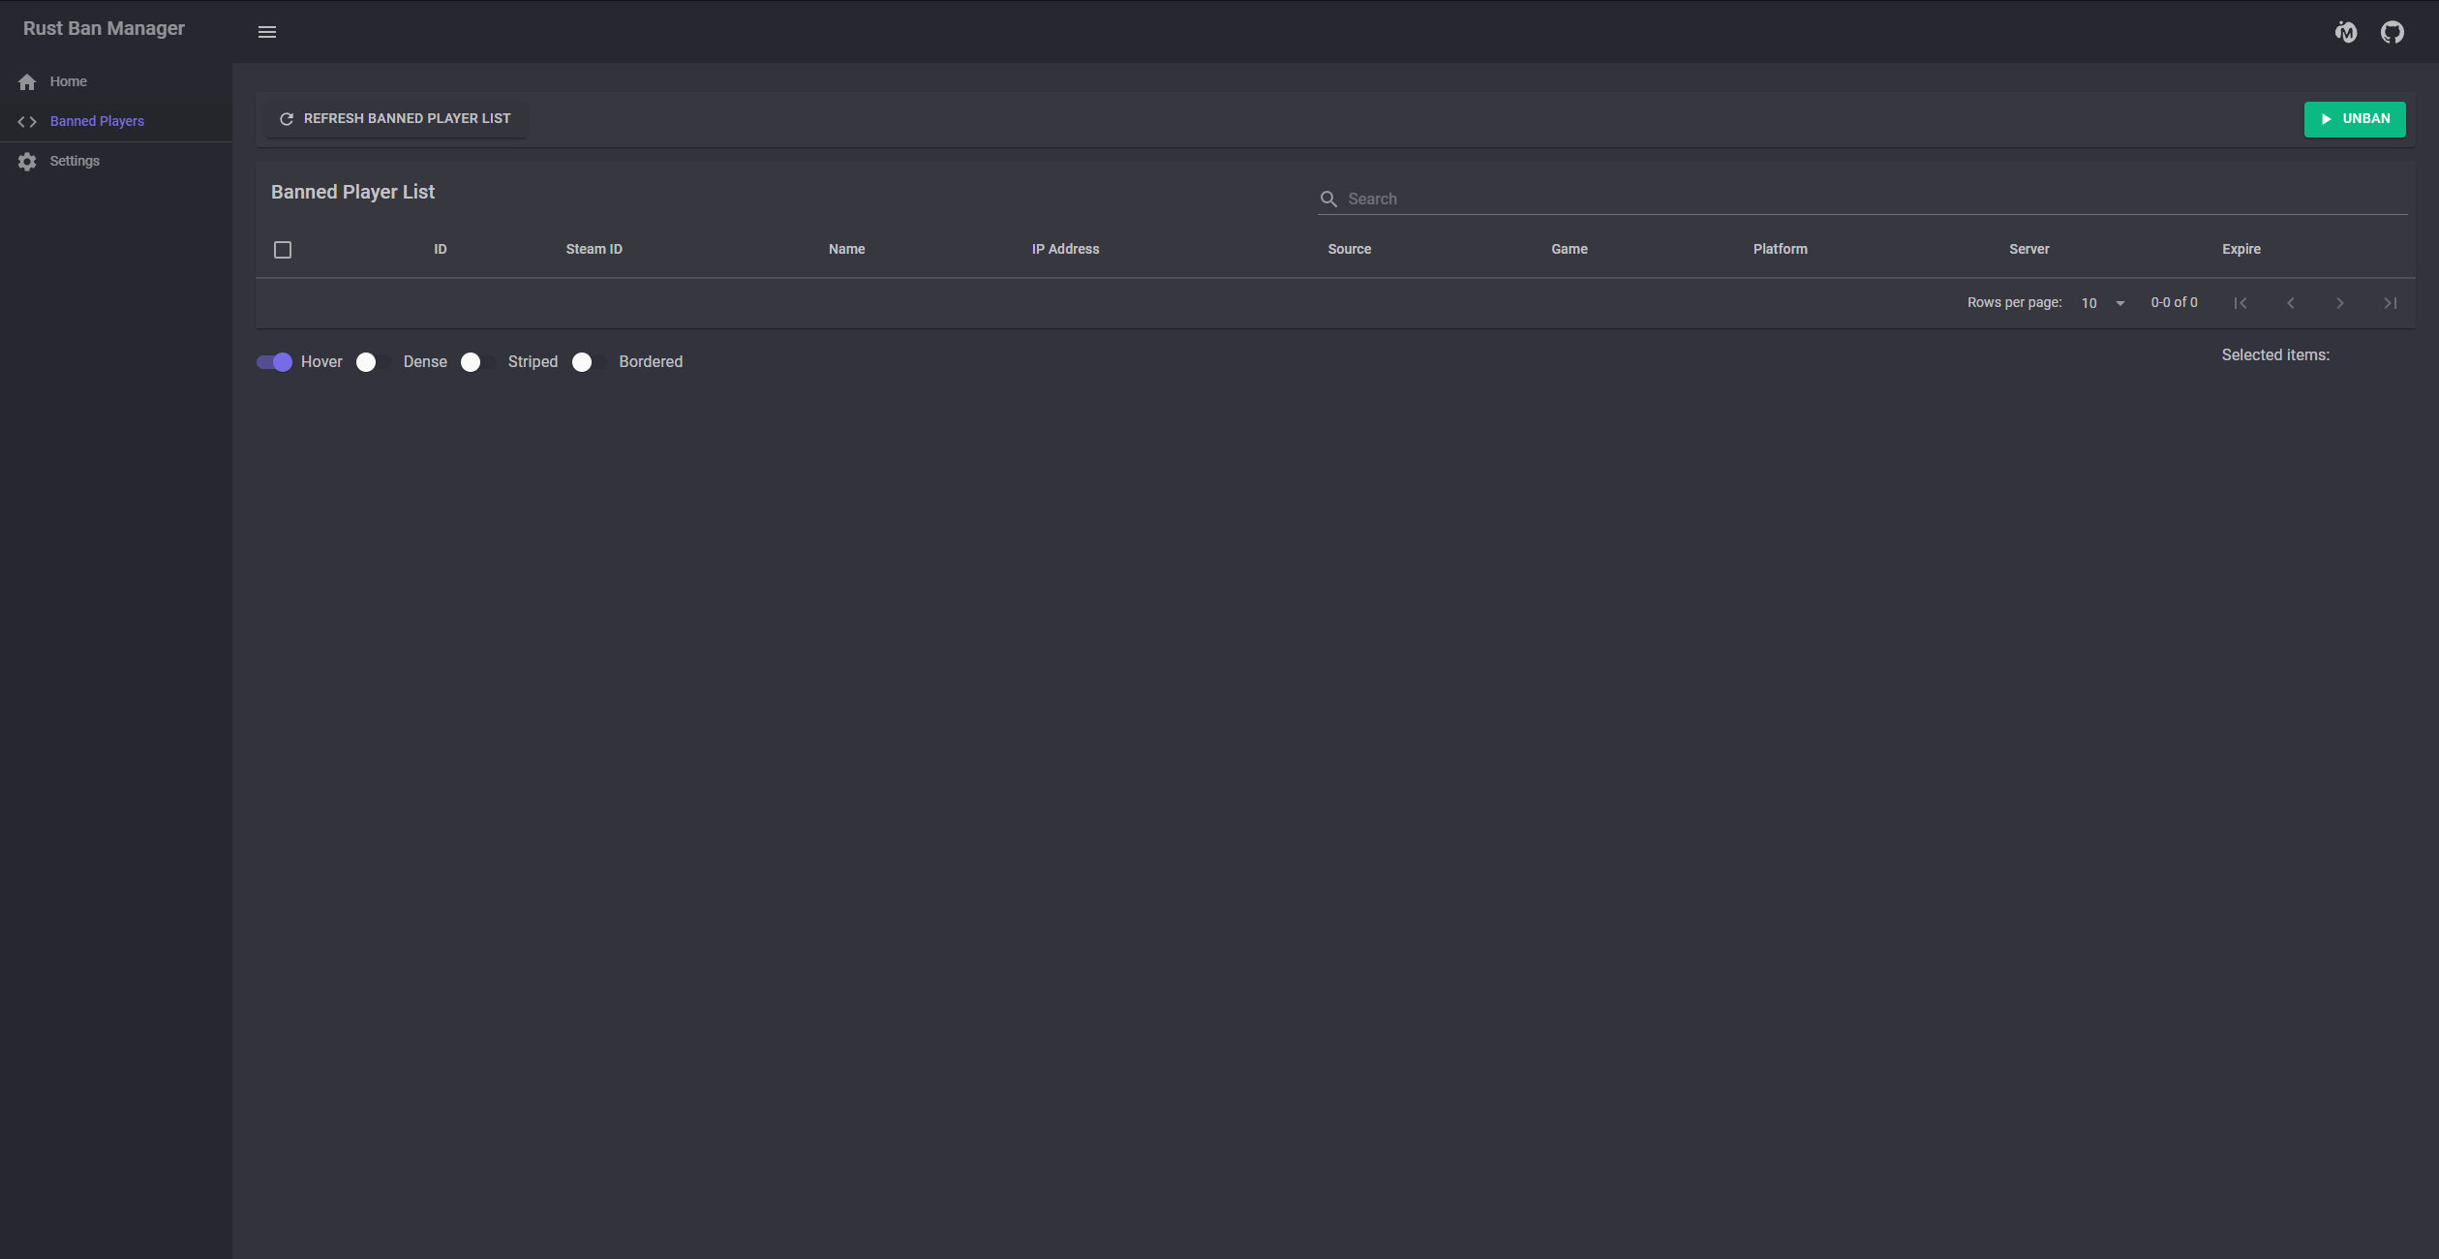Screen dimensions: 2439x1259
Task: Click the Settings gear icon
Action: coord(27,162)
